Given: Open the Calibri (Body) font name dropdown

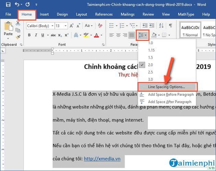Looking at the screenshot, I should tap(52, 26).
